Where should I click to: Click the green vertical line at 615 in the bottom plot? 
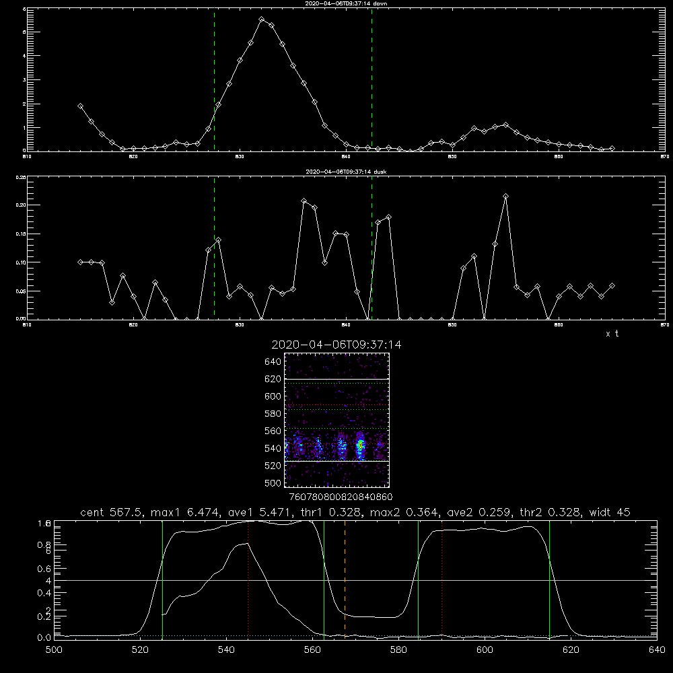549,580
